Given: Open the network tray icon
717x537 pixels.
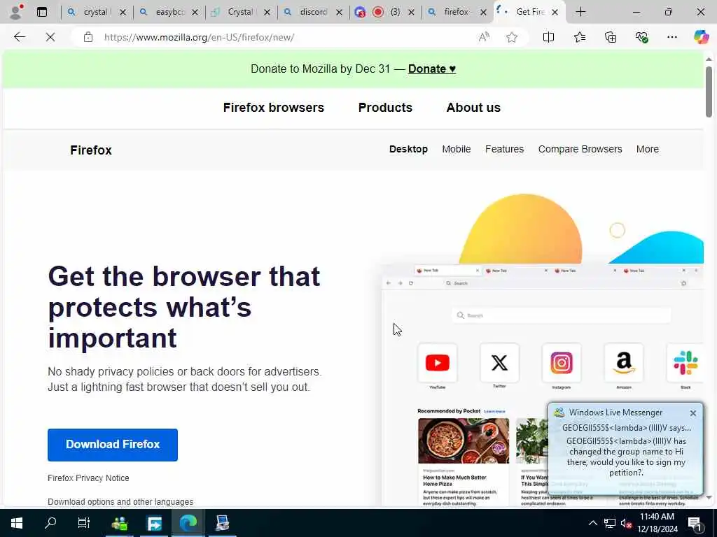Looking at the screenshot, I should (x=610, y=523).
